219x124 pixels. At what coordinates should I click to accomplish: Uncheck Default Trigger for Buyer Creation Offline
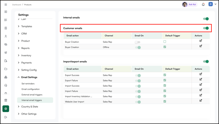pos(165,47)
